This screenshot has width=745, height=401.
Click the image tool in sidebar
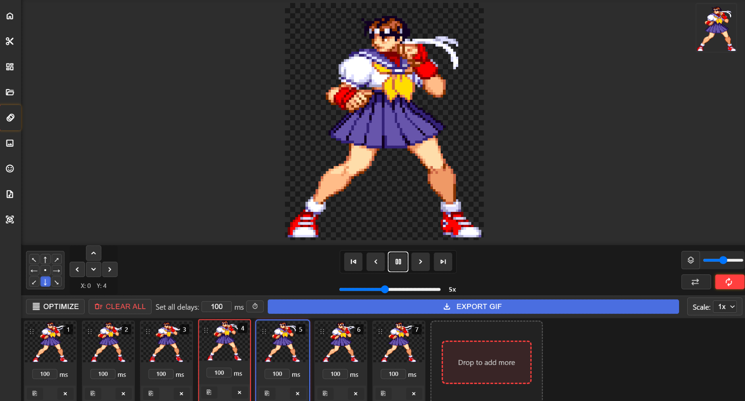coord(10,143)
